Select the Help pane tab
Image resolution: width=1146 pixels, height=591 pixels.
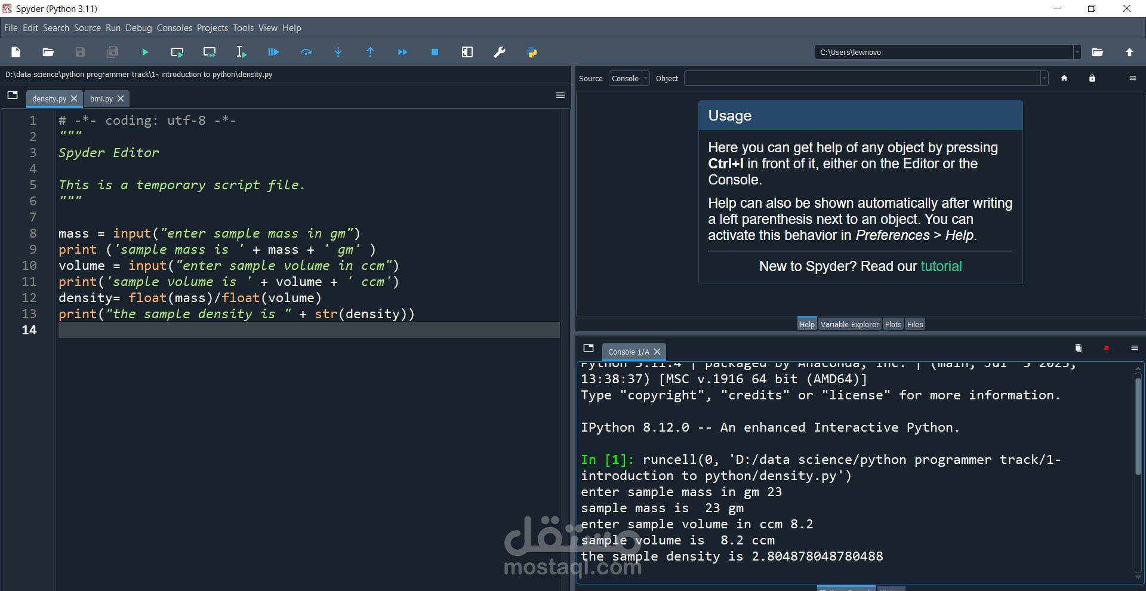pos(807,324)
